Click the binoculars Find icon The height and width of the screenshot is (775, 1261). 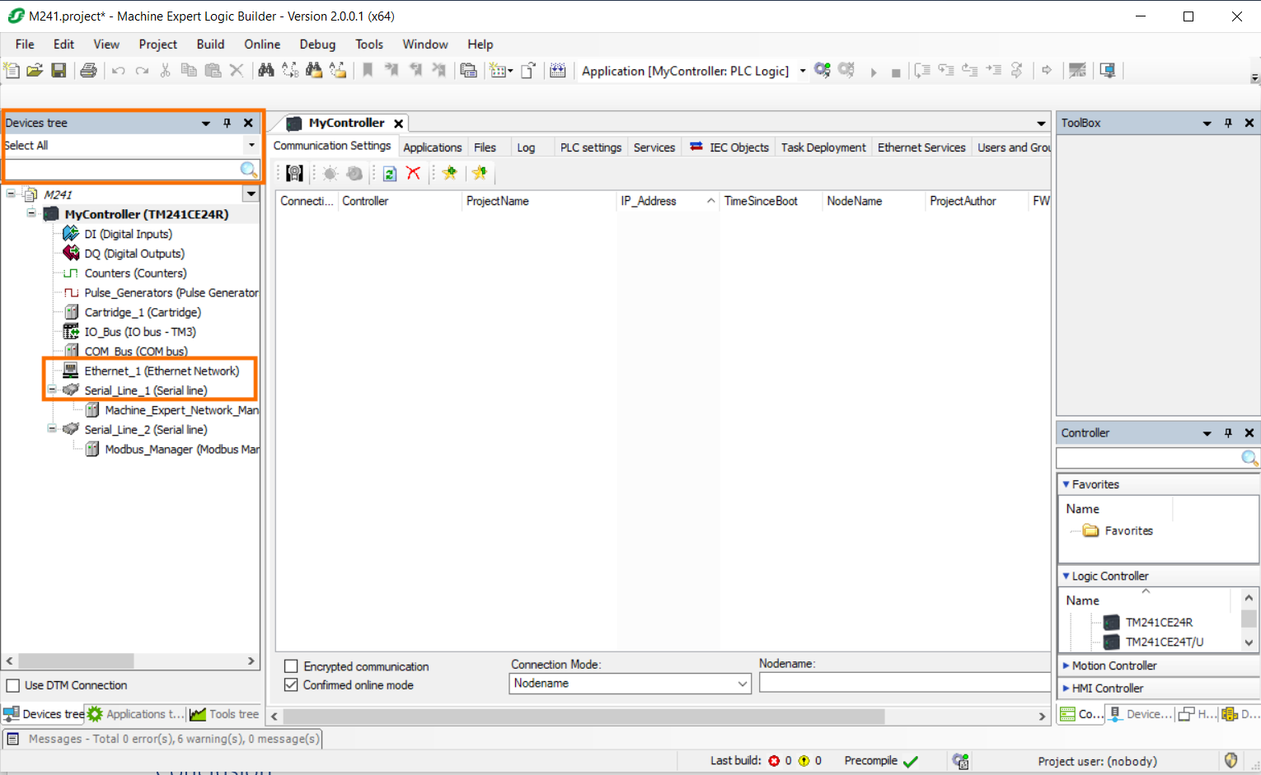265,71
